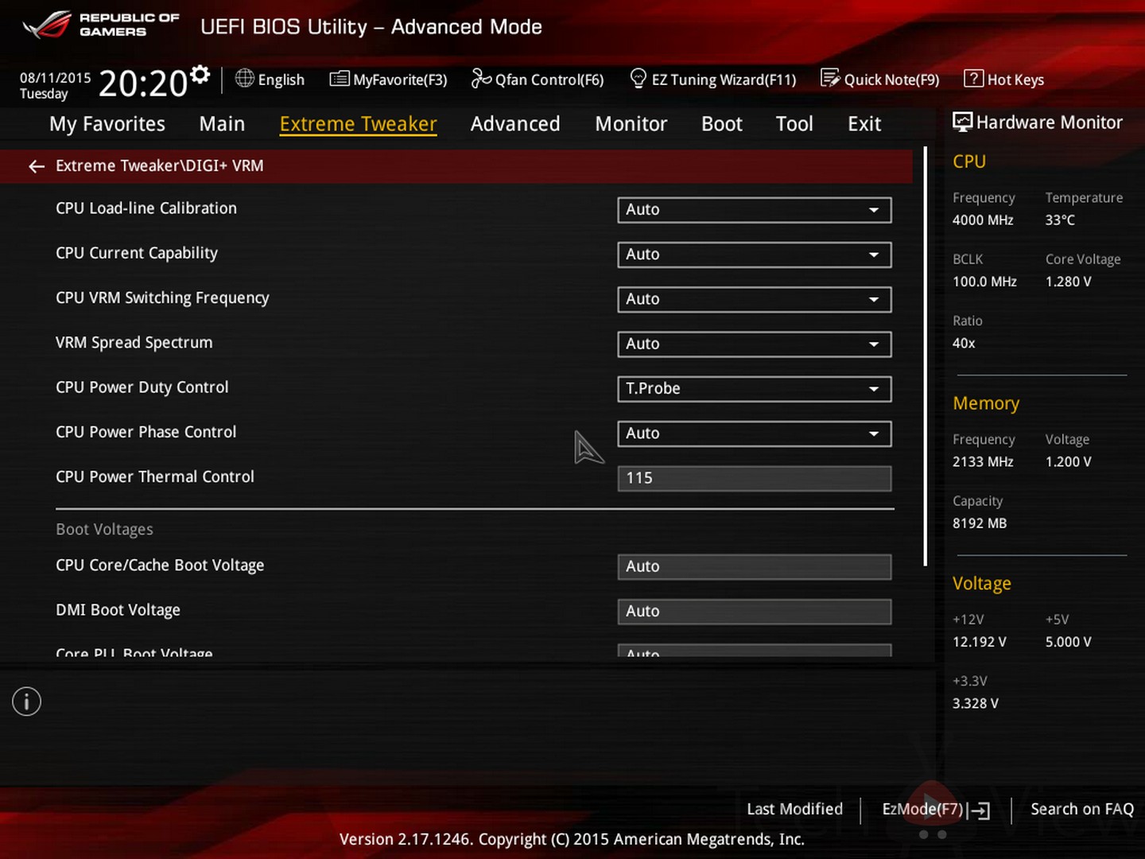Click the CPU temperature 33°C value

(1060, 220)
